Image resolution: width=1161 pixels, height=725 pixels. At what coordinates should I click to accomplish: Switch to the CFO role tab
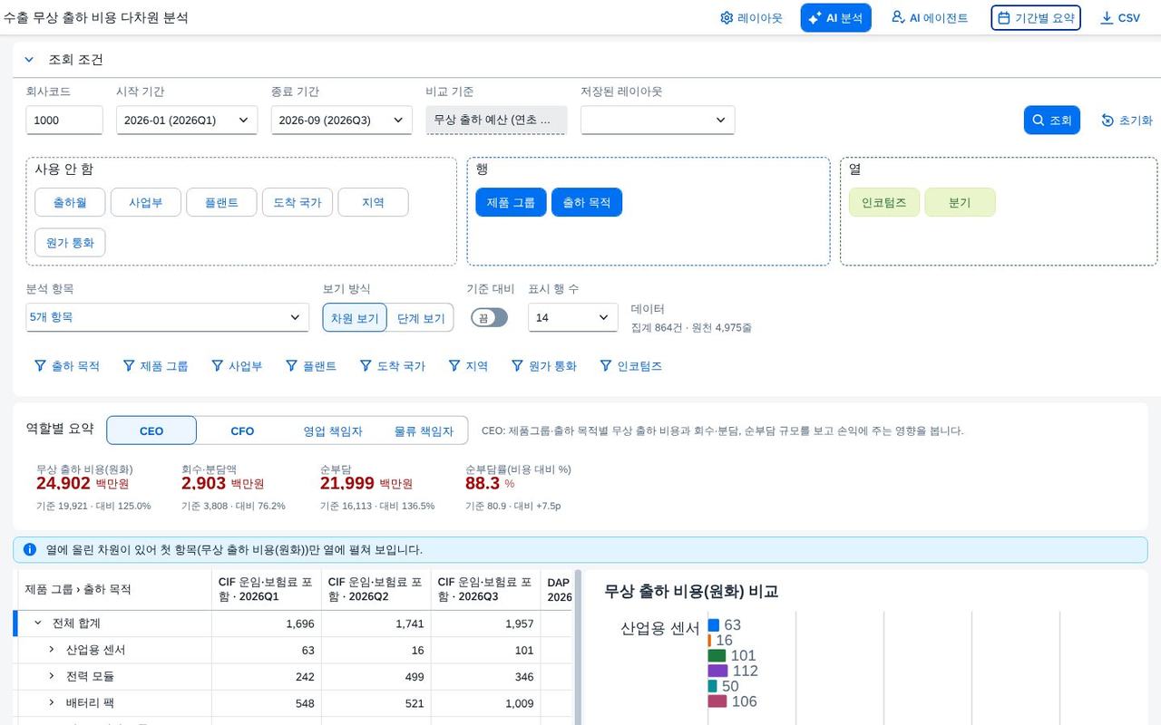242,430
